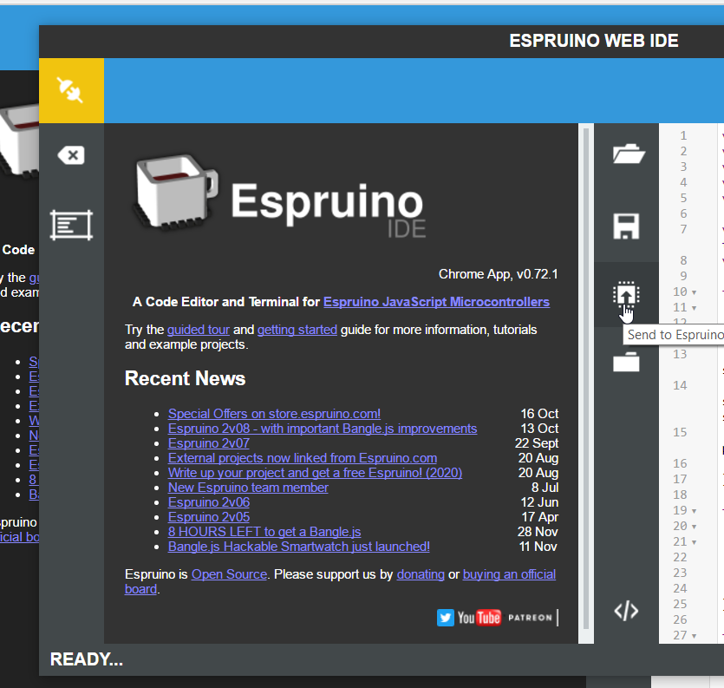Save the code with the floppy disk icon
724x688 pixels.
point(627,226)
